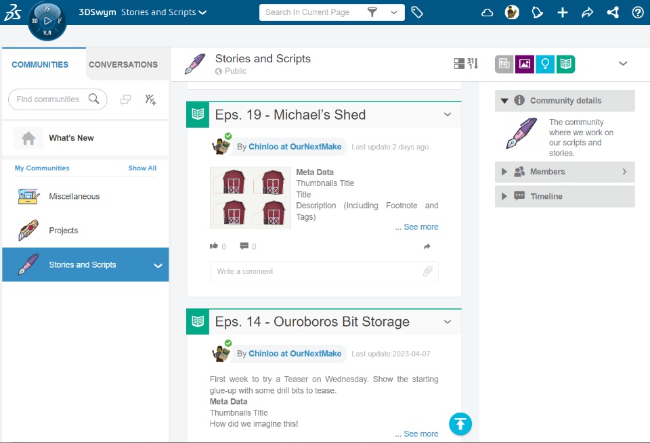Image resolution: width=650 pixels, height=443 pixels.
Task: Open Eps. 19 post options chevron
Action: point(448,114)
